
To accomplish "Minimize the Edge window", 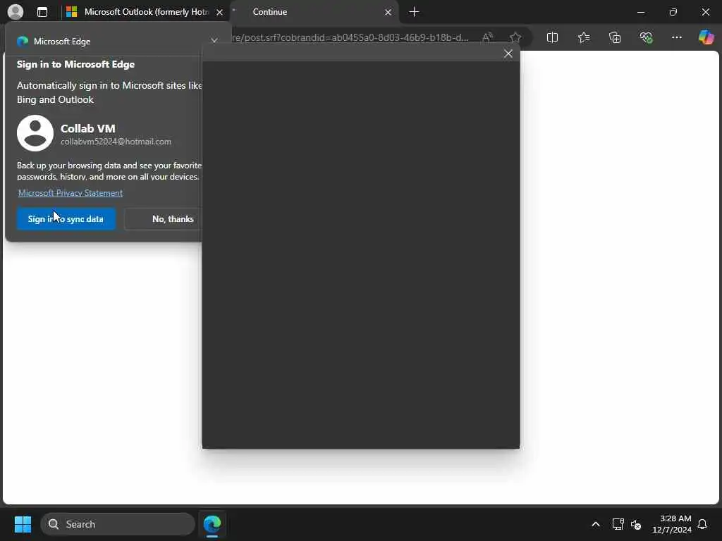I will pyautogui.click(x=640, y=12).
